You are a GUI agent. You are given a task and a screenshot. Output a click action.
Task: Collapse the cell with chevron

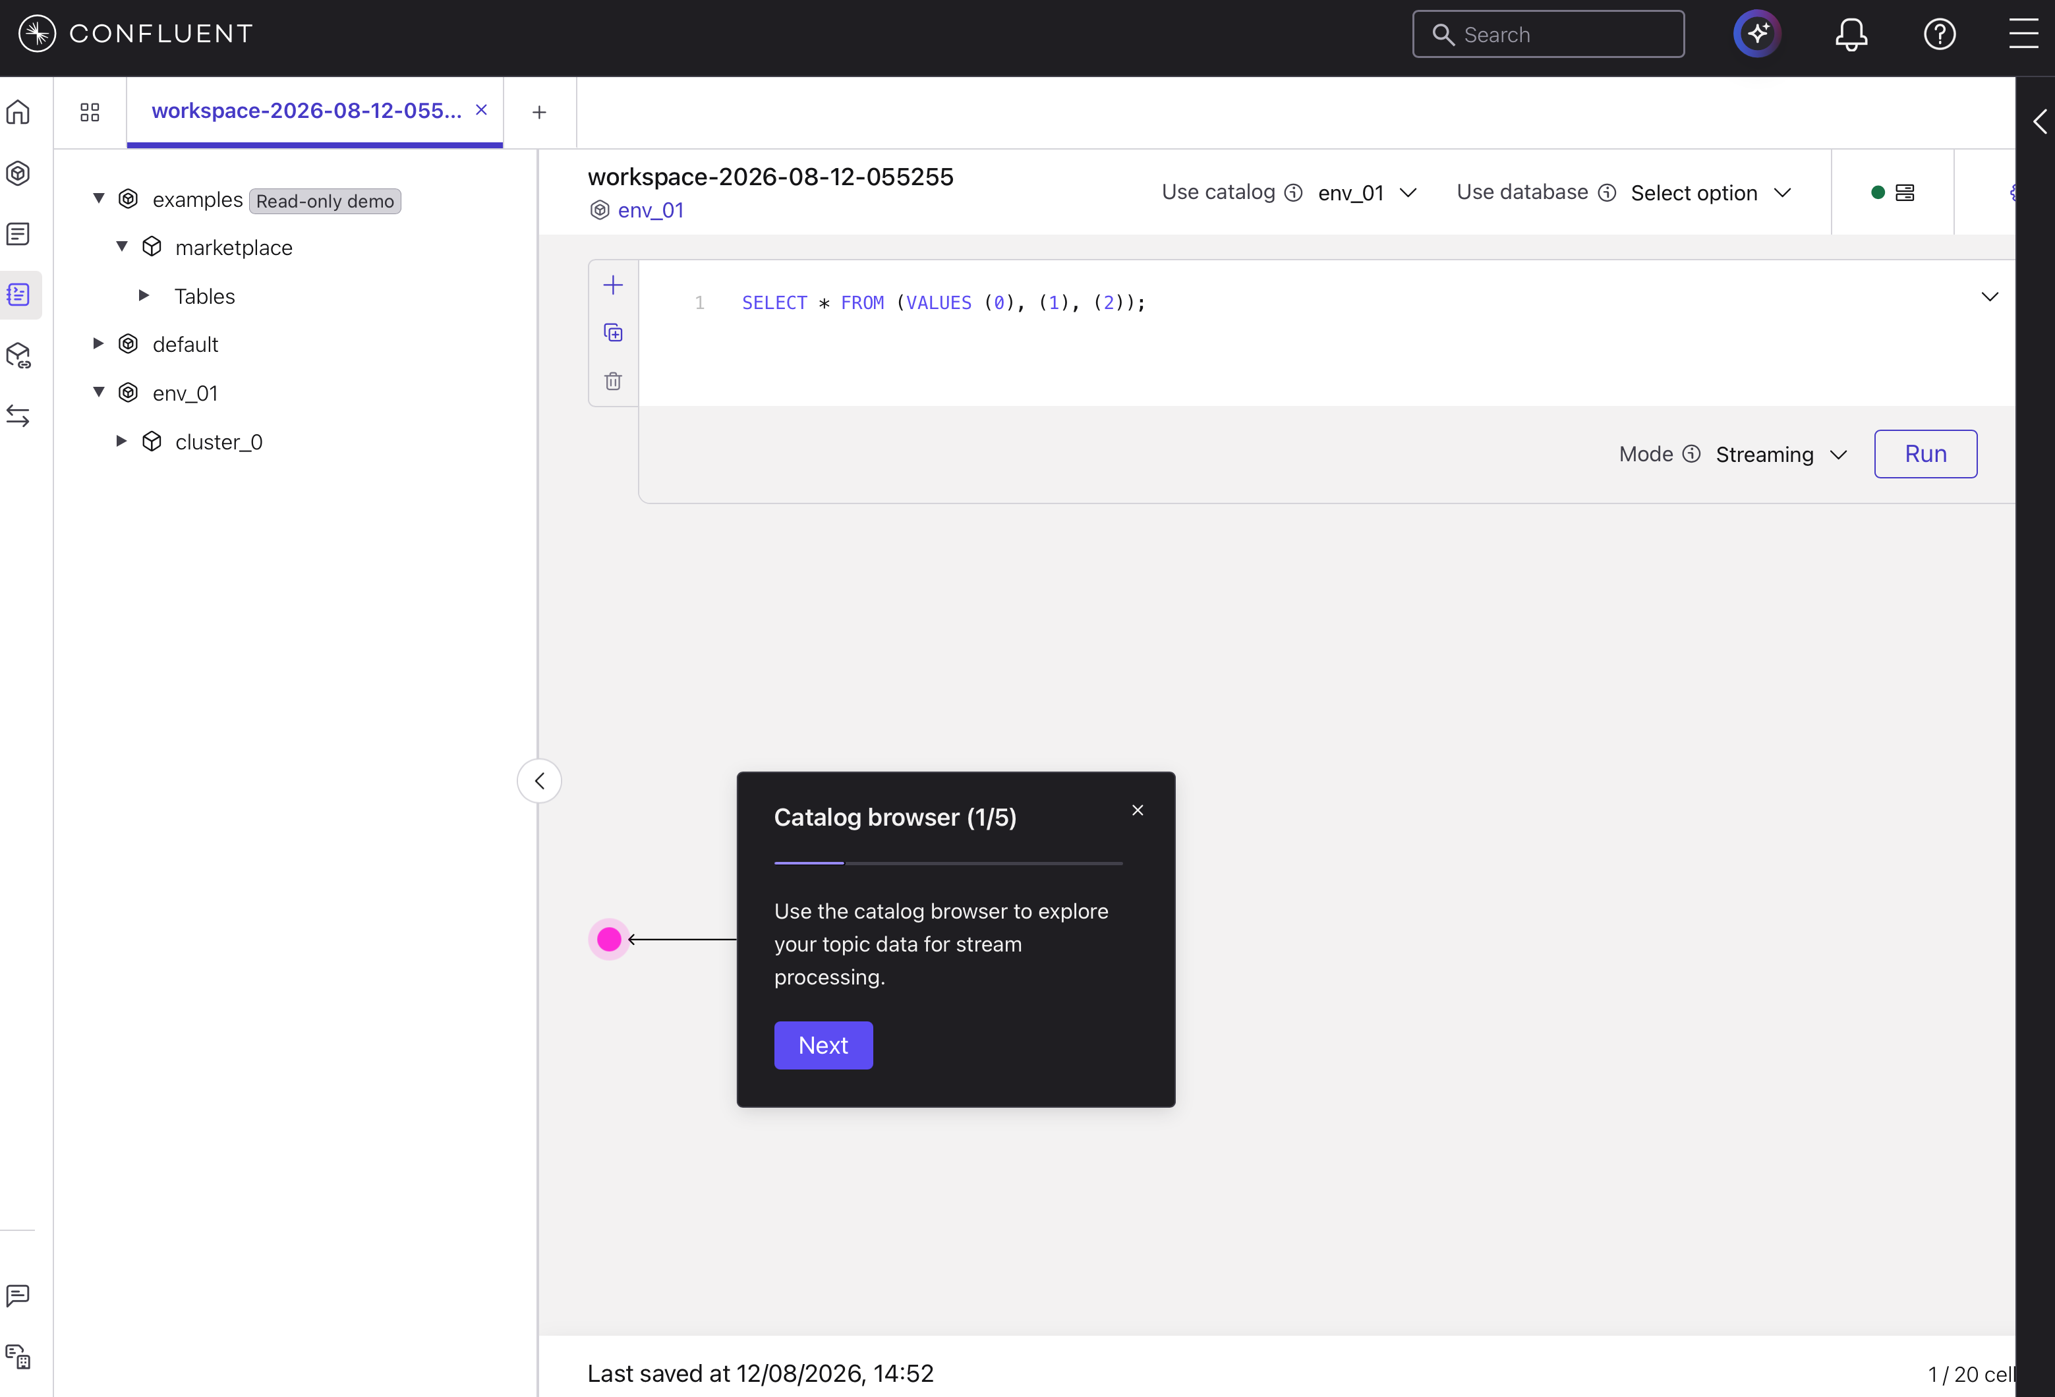click(x=1990, y=297)
